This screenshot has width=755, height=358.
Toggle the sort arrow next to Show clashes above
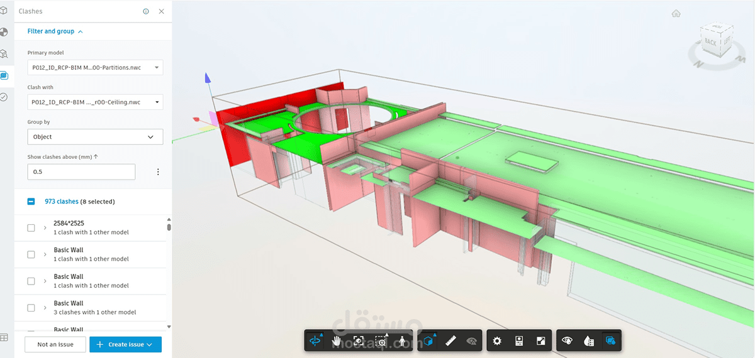tap(96, 157)
